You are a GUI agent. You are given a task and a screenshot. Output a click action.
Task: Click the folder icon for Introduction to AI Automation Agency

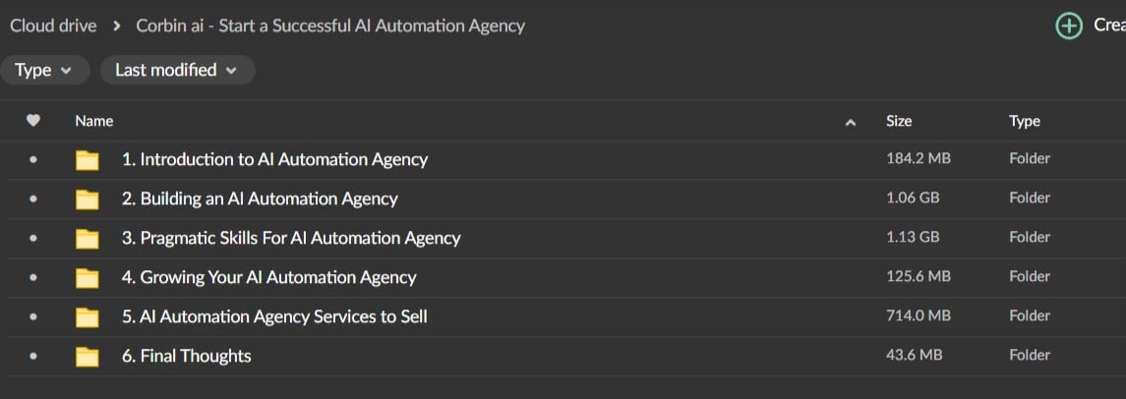click(88, 160)
